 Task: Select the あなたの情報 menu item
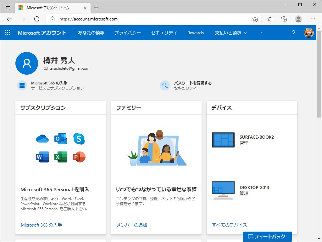click(91, 32)
